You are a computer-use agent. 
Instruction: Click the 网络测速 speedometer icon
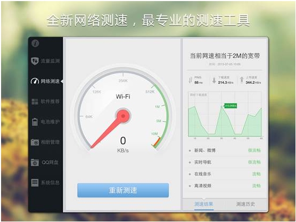point(35,81)
